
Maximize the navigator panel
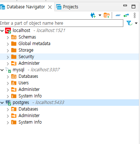[x=133, y=7]
